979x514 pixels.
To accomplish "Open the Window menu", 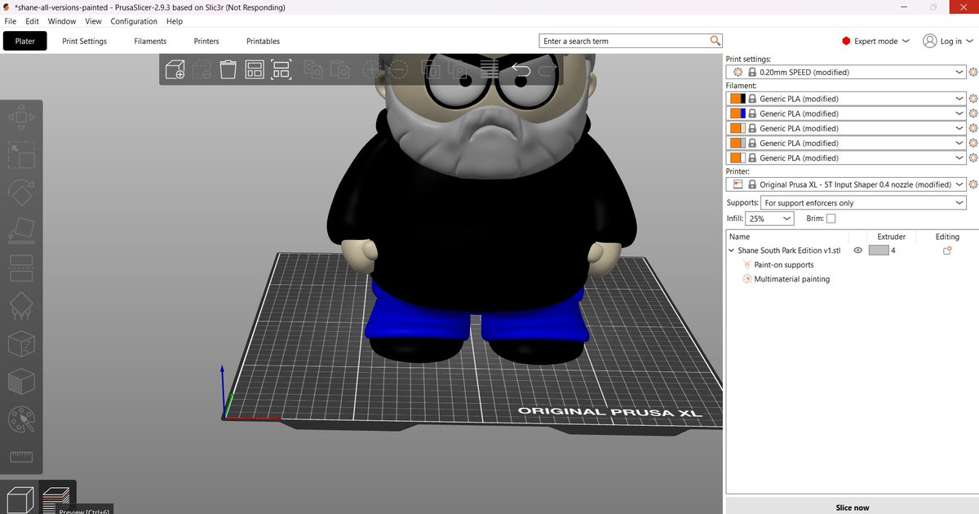I will pos(62,21).
